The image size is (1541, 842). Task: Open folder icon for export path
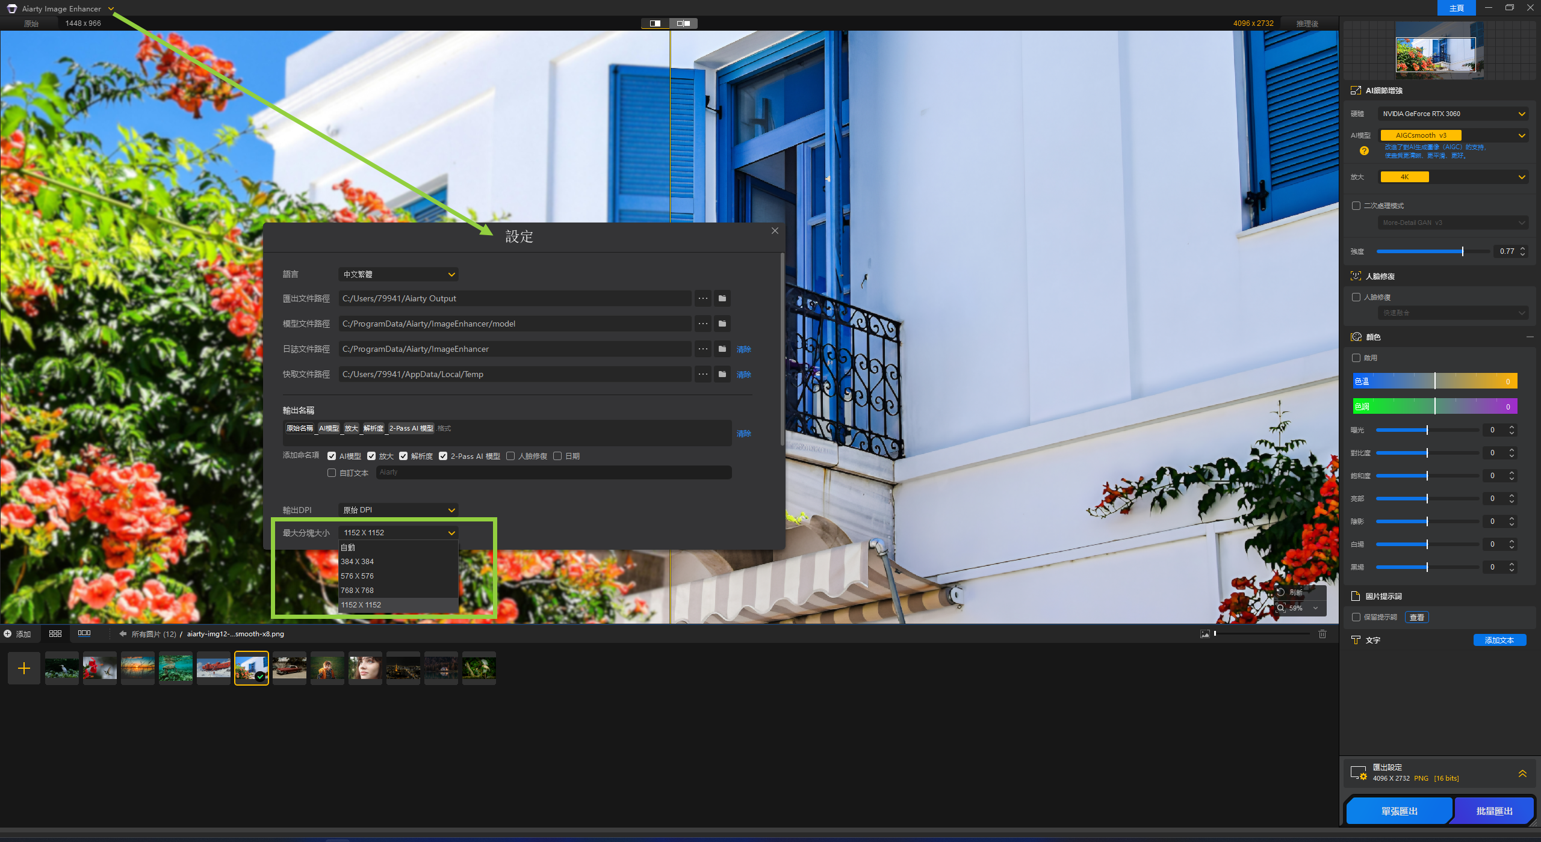point(722,298)
